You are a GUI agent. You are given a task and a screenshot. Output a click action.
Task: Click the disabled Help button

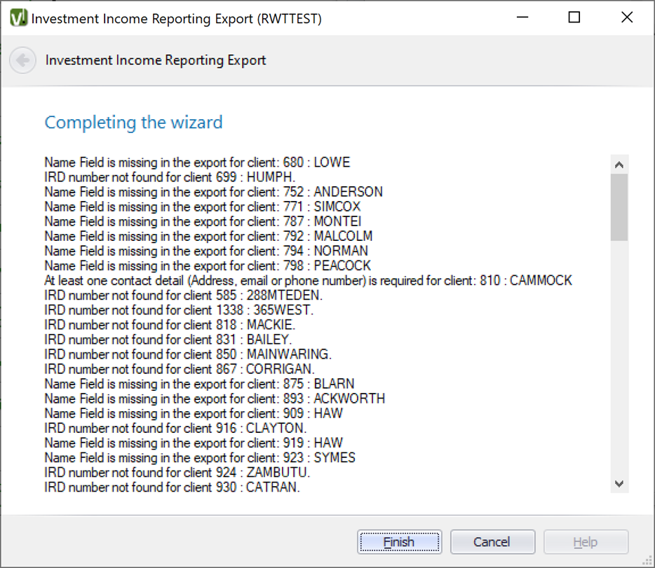[586, 541]
